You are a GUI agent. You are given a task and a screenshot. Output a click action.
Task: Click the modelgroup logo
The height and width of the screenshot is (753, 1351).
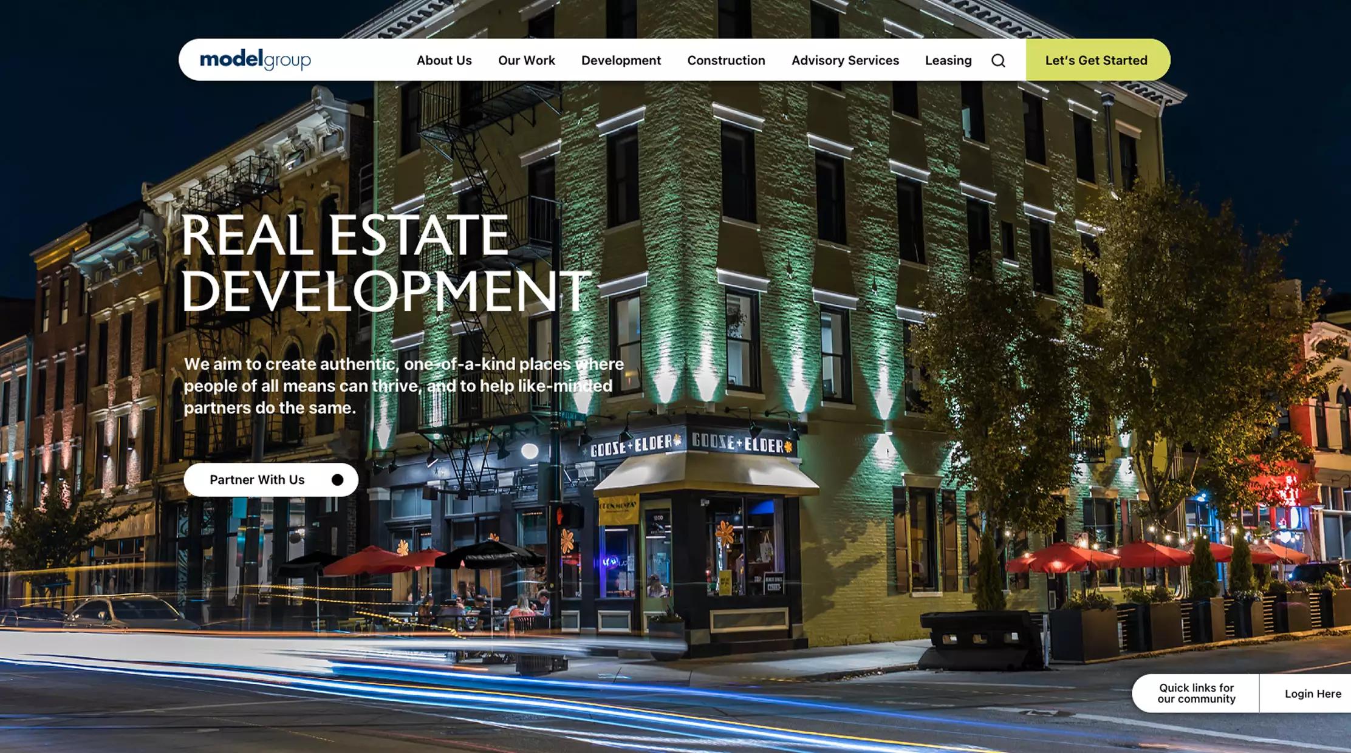pos(255,60)
